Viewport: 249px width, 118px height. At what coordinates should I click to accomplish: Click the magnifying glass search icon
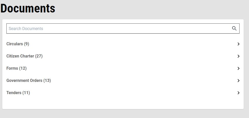234,28
